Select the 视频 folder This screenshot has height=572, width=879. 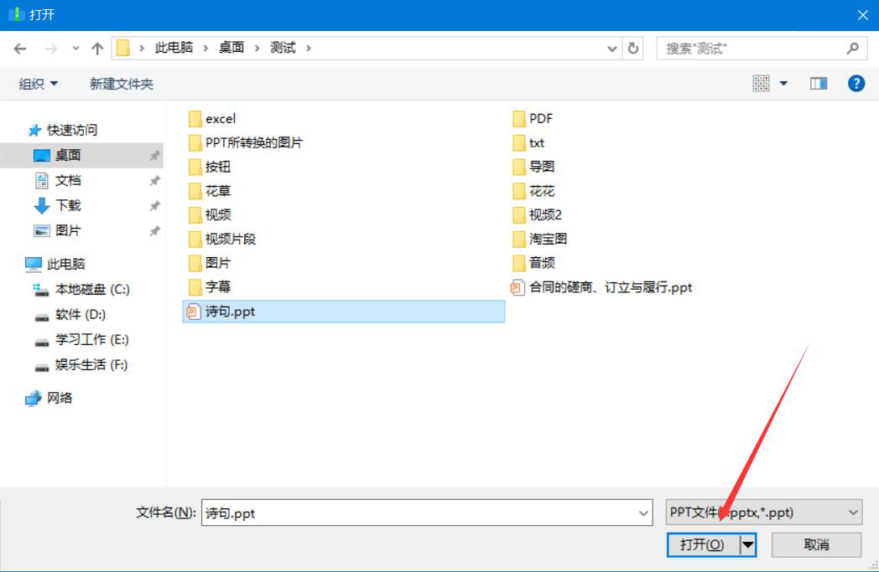click(210, 215)
